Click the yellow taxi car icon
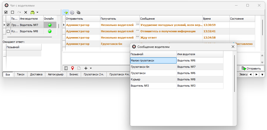 [x=32, y=12]
